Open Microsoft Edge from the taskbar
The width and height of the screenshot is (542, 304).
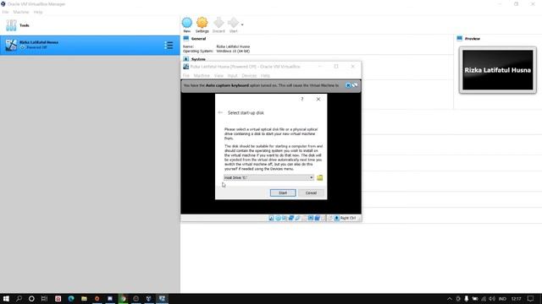[x=71, y=299]
